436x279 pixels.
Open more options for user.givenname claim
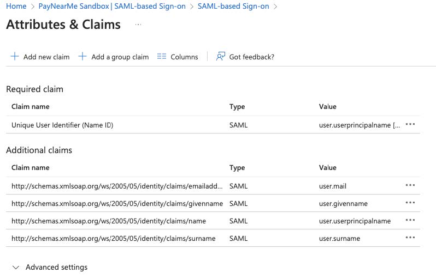(x=410, y=203)
